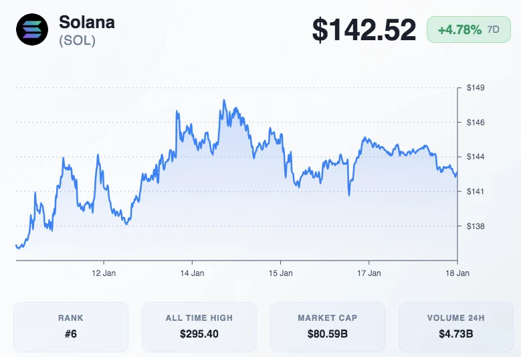Screen dimensions: 521x357
Task: Click the 12 Jan date label
Action: [104, 273]
